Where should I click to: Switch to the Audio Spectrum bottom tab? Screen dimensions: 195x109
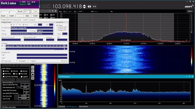[84, 106]
